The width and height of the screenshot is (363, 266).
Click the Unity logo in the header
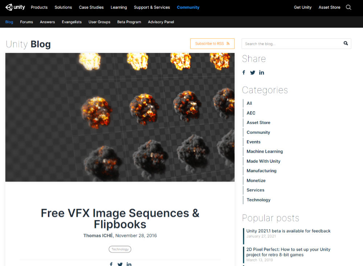click(x=15, y=7)
